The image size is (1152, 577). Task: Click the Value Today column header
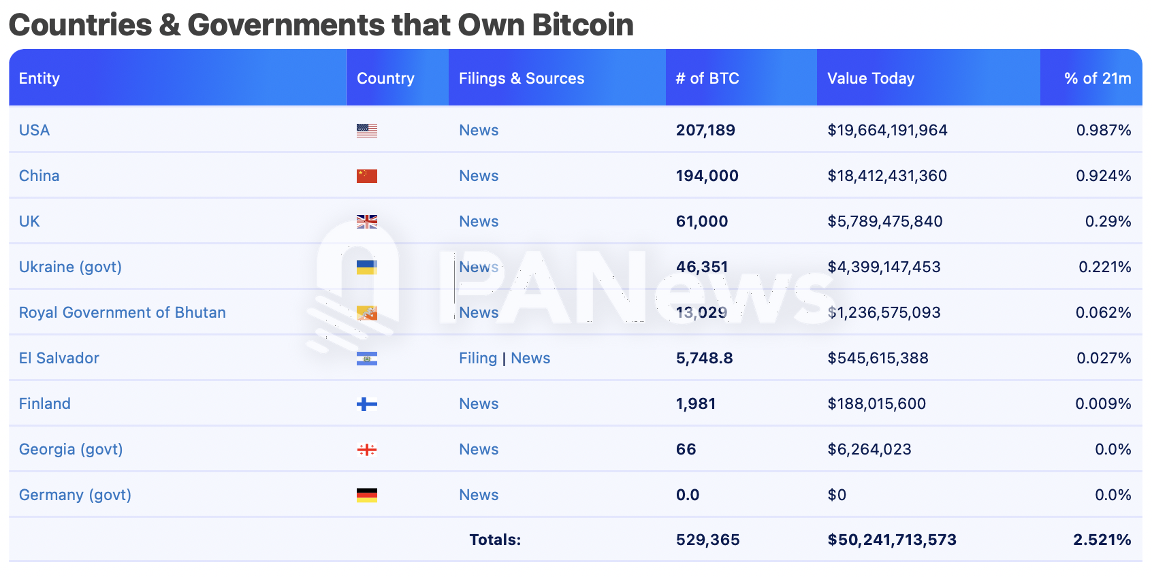870,78
